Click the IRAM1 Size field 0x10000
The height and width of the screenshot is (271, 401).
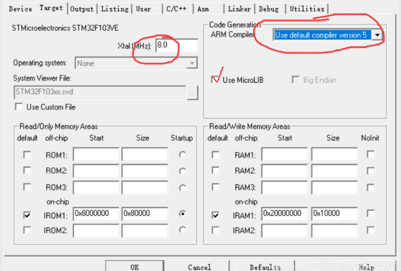pyautogui.click(x=334, y=214)
